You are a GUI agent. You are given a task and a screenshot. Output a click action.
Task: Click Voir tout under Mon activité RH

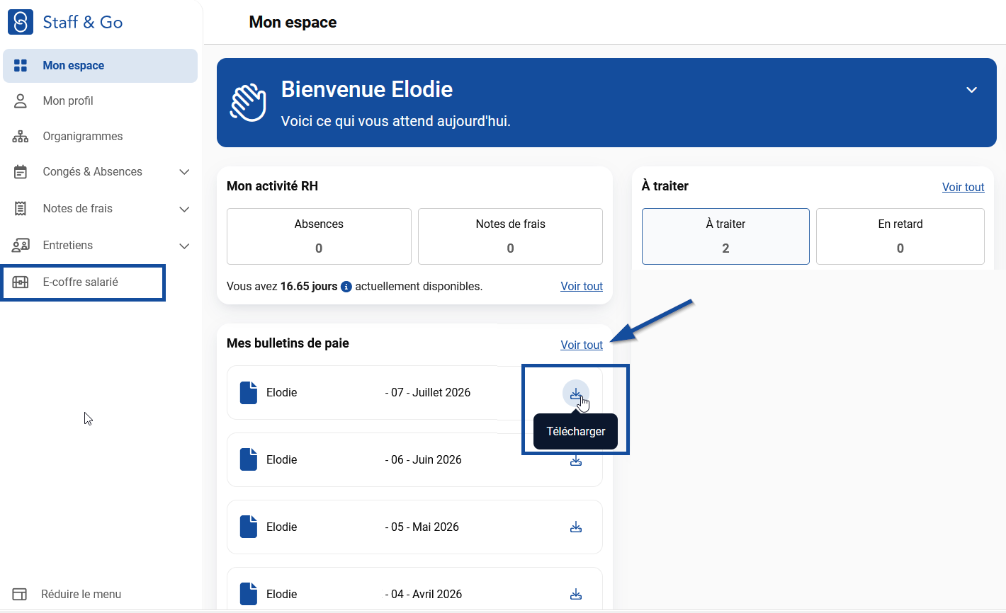(582, 287)
